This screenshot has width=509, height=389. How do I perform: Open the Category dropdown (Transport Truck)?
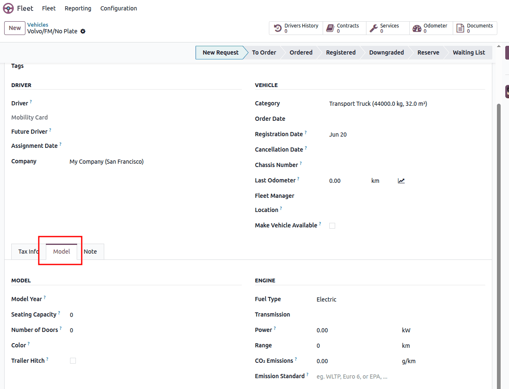point(407,104)
